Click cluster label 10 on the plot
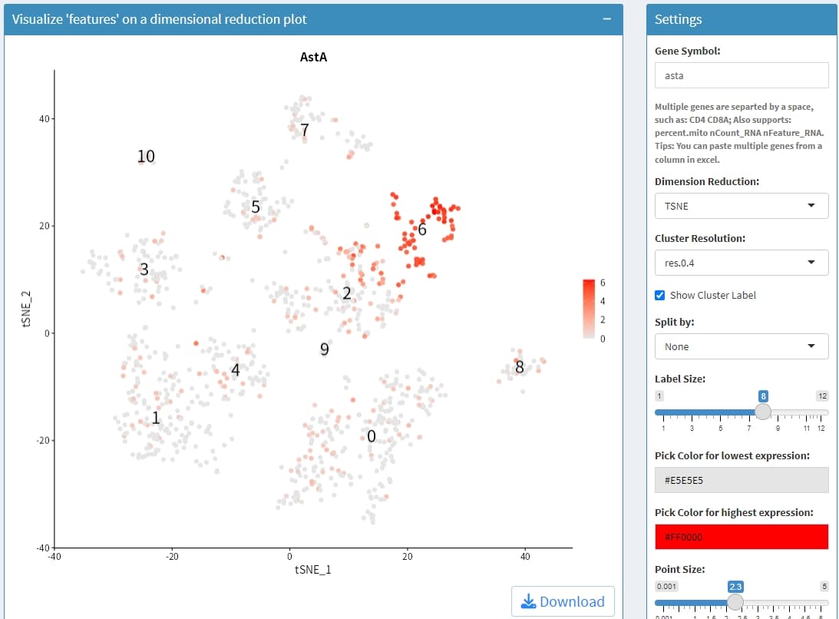This screenshot has height=619, width=839. [x=146, y=157]
